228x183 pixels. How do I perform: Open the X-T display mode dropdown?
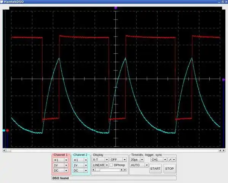[100, 159]
